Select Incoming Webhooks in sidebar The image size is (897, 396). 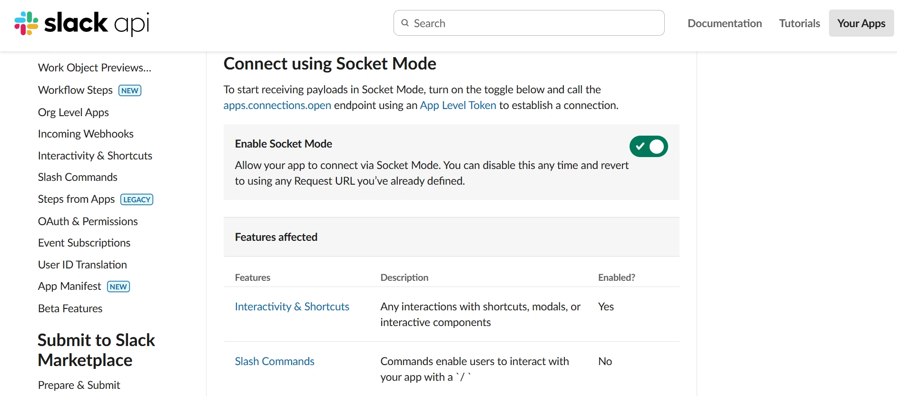86,134
